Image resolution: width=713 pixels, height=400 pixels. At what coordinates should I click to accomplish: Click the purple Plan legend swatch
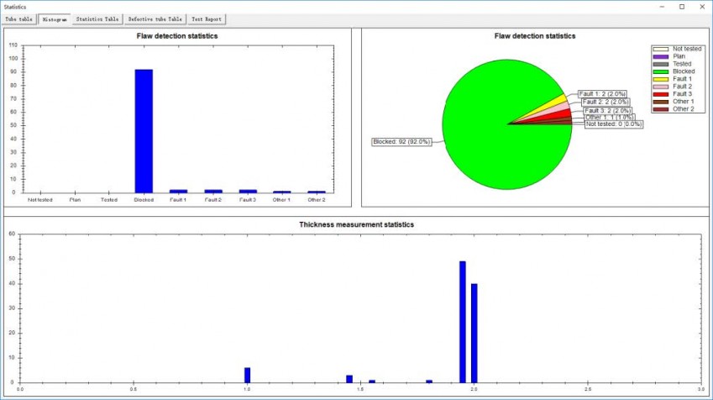(662, 56)
